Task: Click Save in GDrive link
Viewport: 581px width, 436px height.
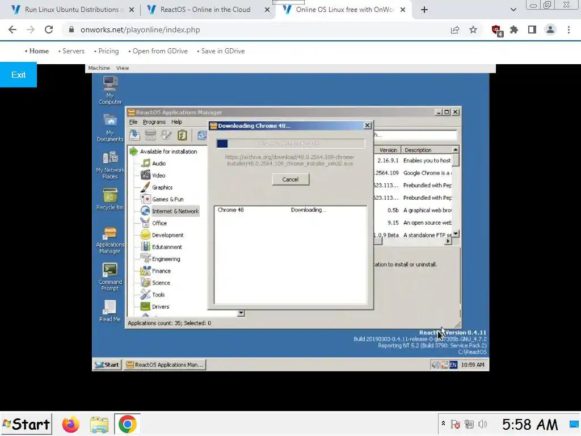Action: [223, 51]
